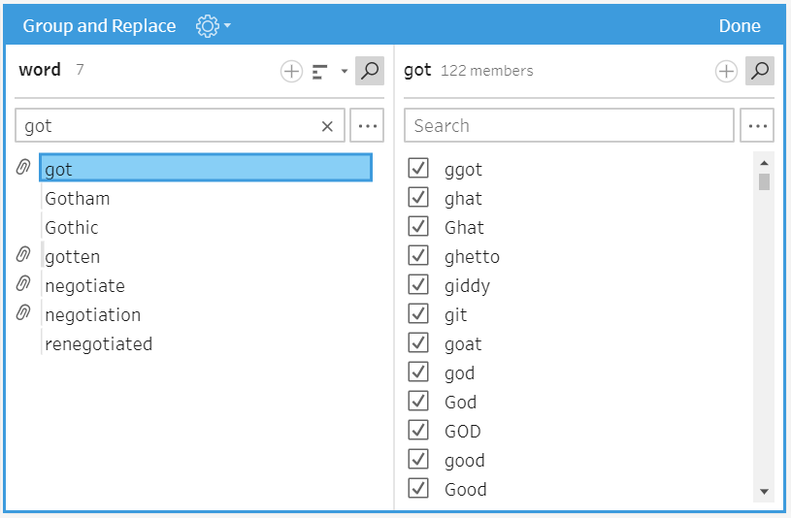Uncheck the ghetto member checkbox
The width and height of the screenshot is (791, 518).
point(418,255)
